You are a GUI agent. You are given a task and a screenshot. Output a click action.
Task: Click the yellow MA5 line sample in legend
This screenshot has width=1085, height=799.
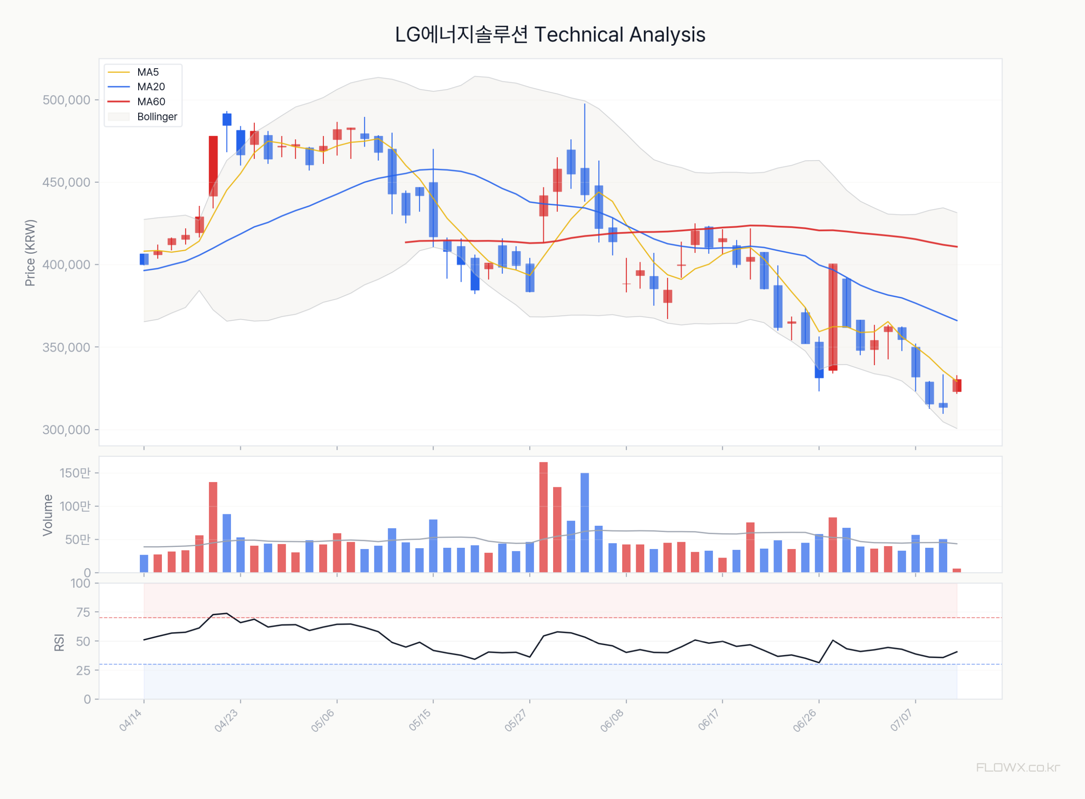(x=119, y=72)
